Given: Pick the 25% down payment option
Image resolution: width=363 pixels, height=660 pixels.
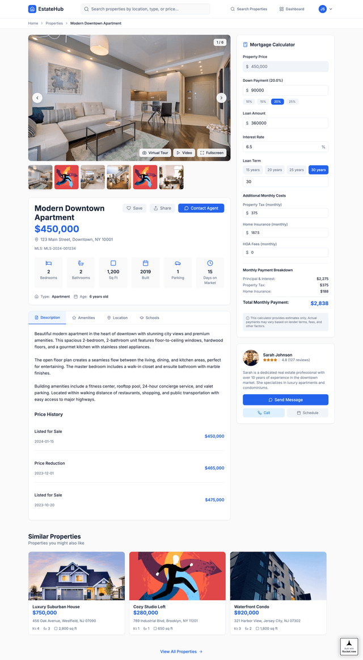Looking at the screenshot, I should coord(293,102).
